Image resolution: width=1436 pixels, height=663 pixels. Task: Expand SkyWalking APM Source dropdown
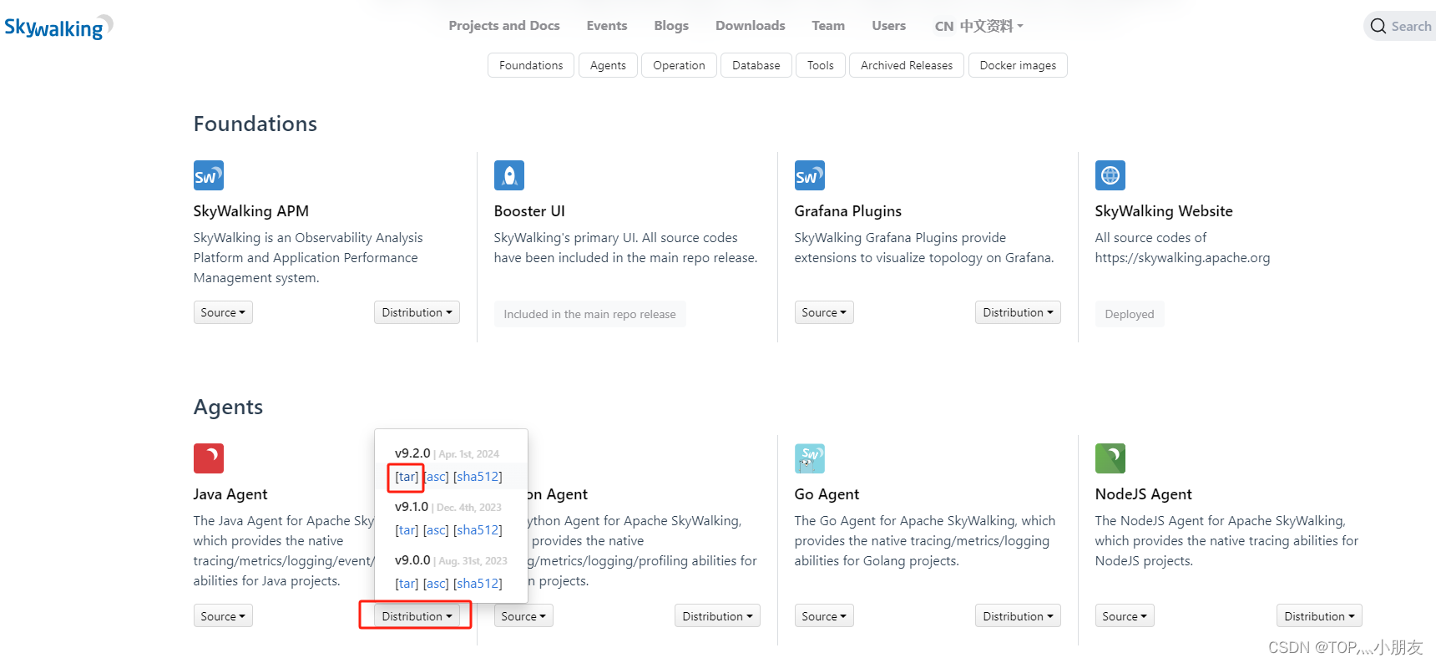click(223, 312)
